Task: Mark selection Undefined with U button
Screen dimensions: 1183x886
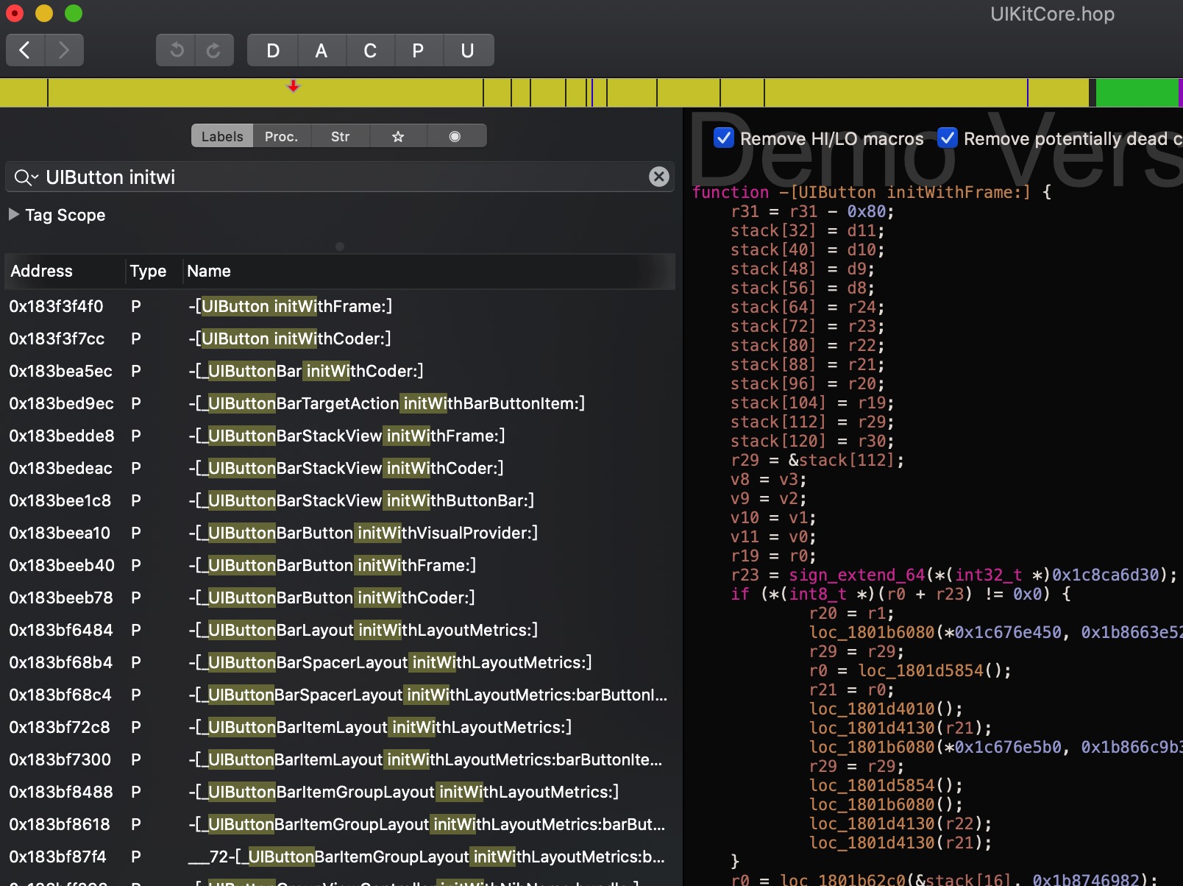Action: 467,50
